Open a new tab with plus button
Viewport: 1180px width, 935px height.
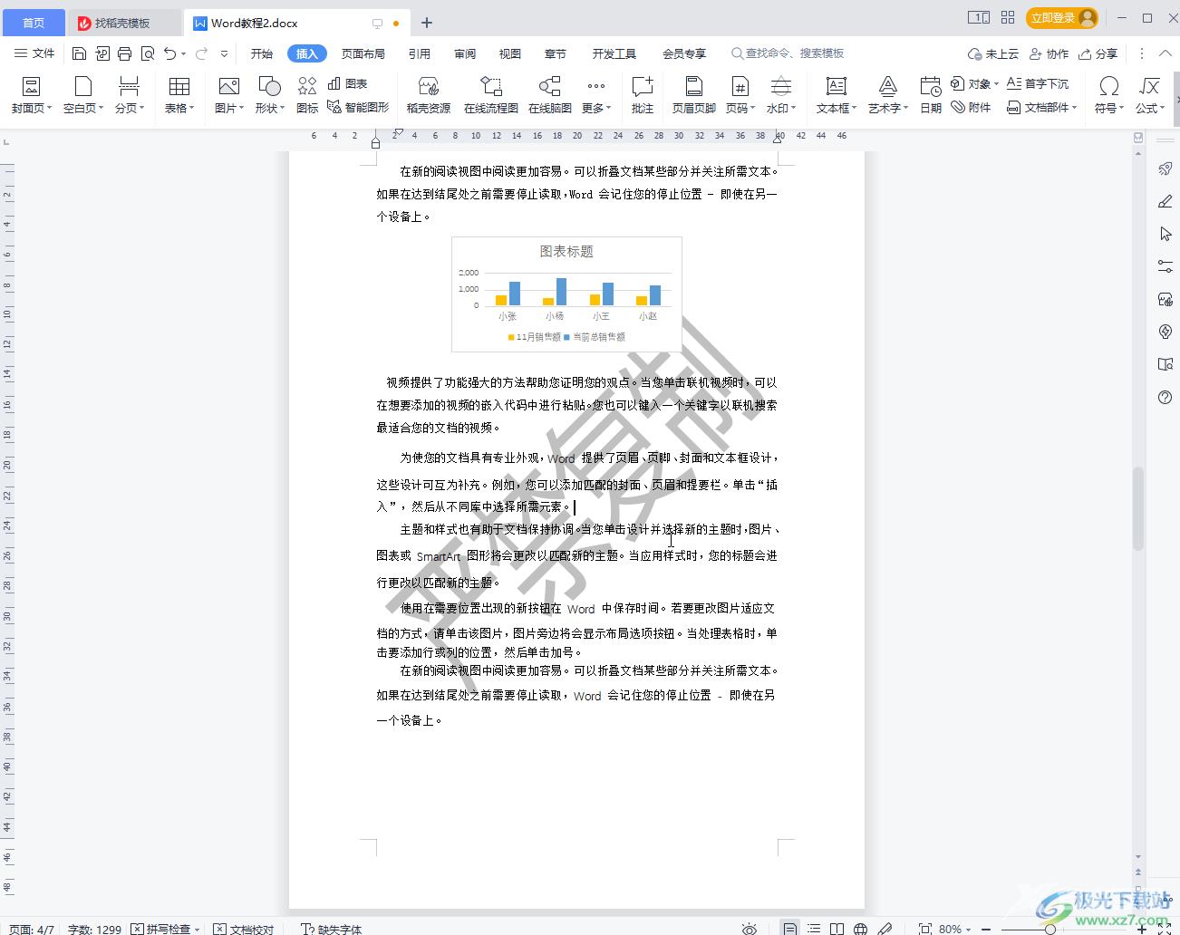(x=427, y=23)
